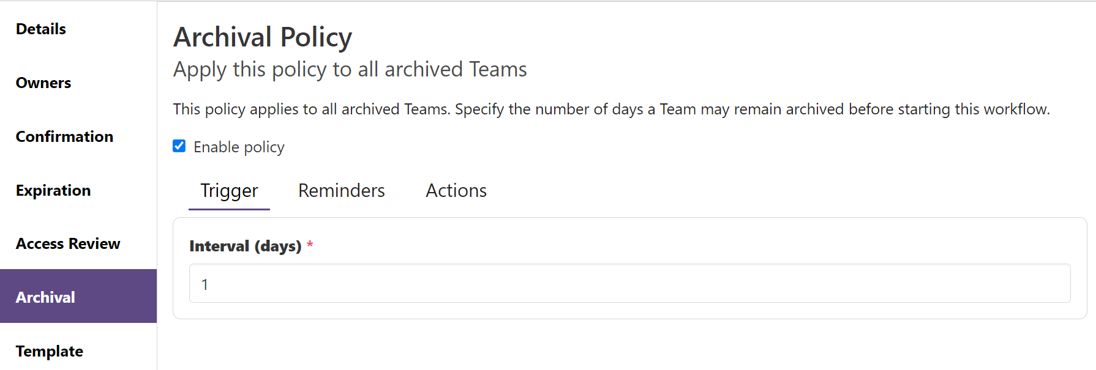Open the Details settings page
Image resolution: width=1096 pixels, height=370 pixels.
tap(40, 29)
